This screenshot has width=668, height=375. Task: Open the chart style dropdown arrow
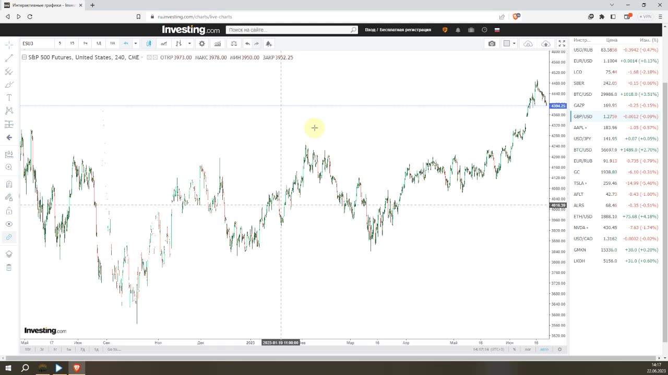click(189, 43)
